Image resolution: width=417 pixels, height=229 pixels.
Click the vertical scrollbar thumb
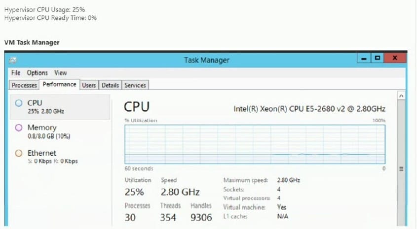pyautogui.click(x=401, y=169)
